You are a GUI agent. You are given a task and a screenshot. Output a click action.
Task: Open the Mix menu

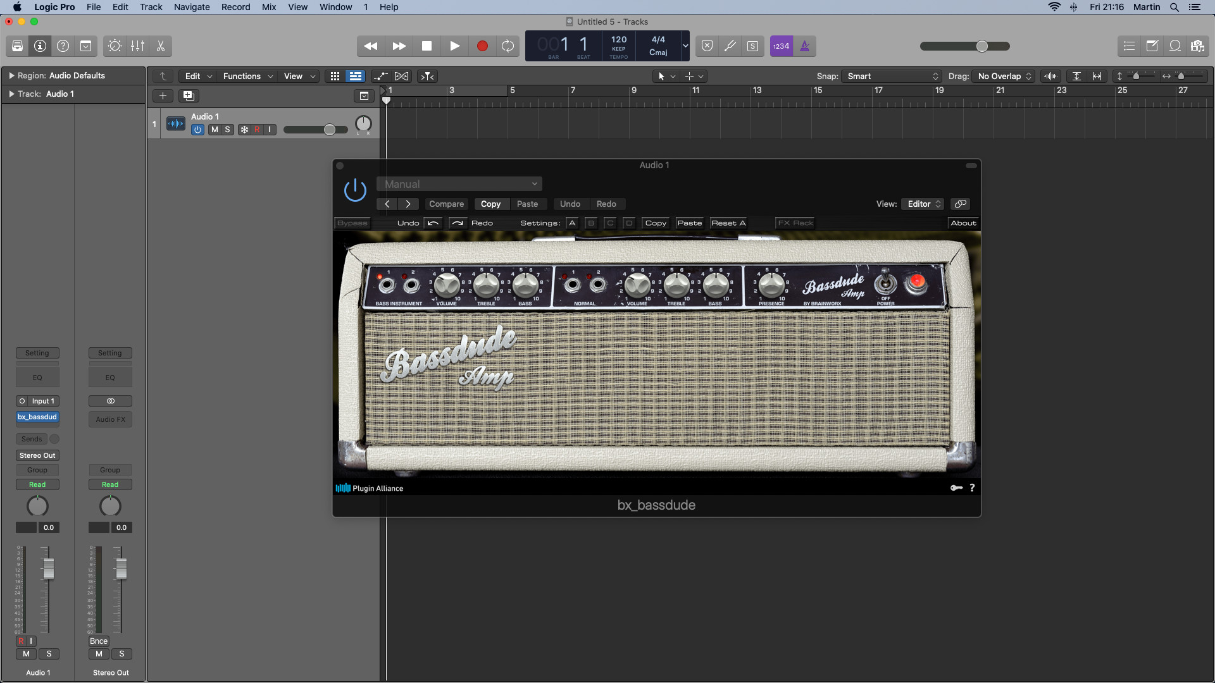(269, 7)
